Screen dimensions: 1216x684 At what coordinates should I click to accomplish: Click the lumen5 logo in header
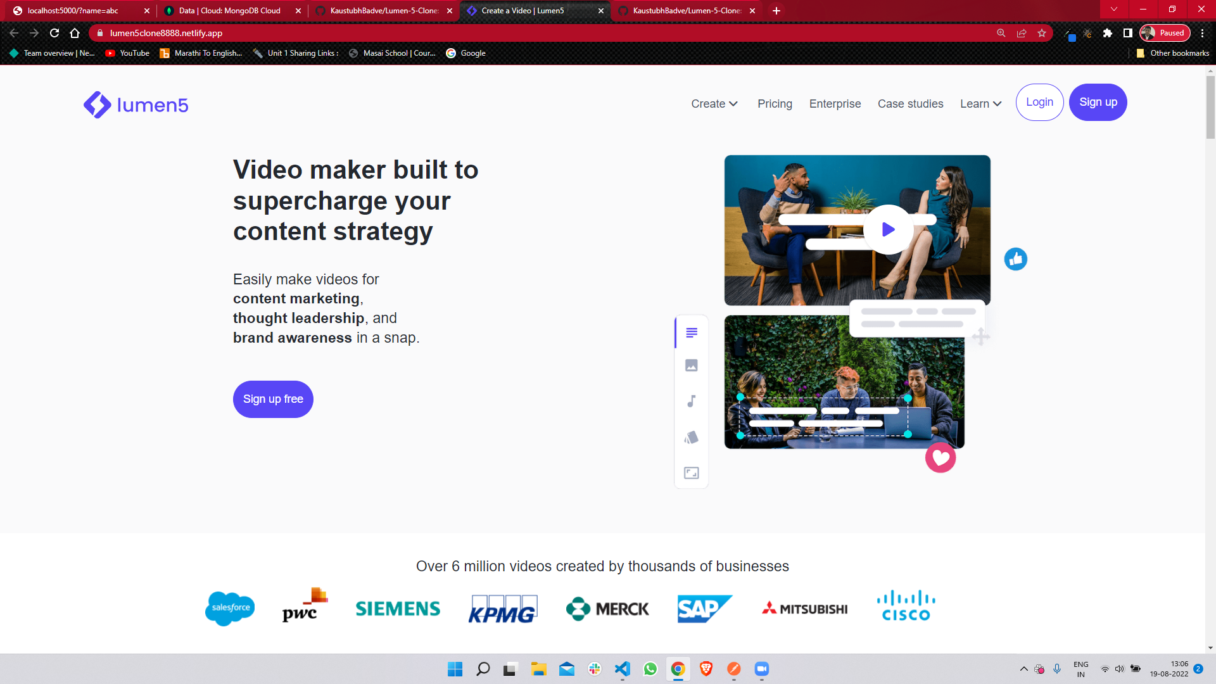pyautogui.click(x=136, y=104)
